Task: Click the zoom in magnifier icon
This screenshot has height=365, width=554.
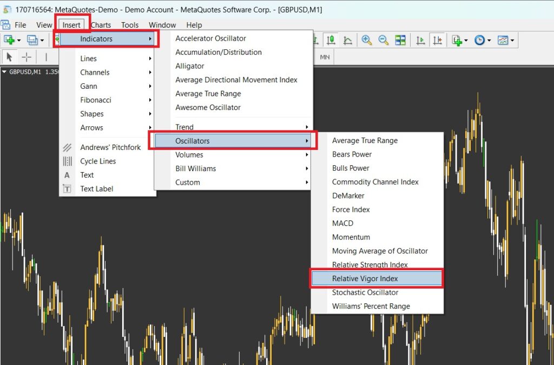Action: pos(367,40)
